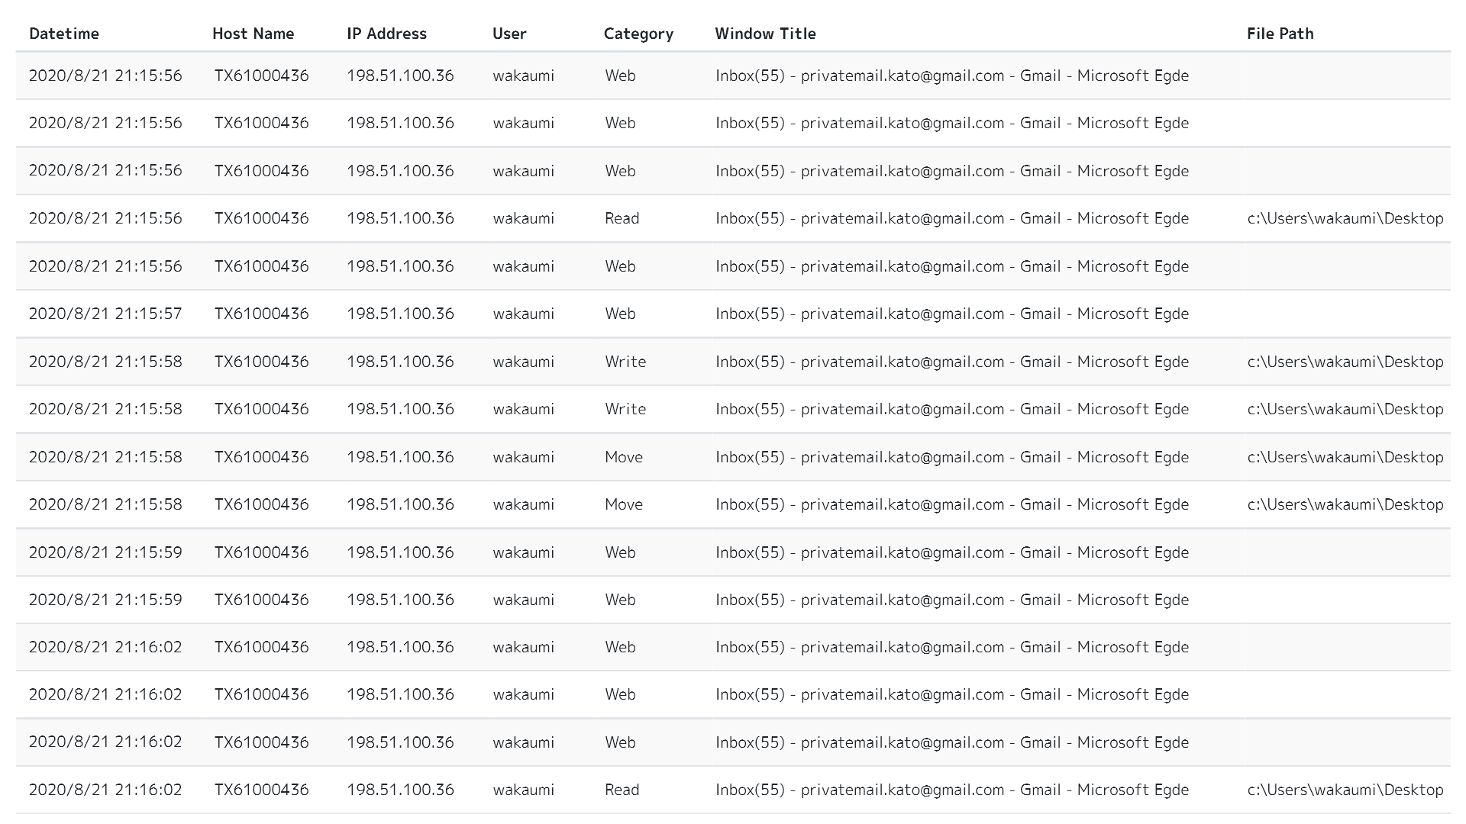Click the 21:15:57 datetime cell
Viewport: 1466px width, 824px height.
105,314
